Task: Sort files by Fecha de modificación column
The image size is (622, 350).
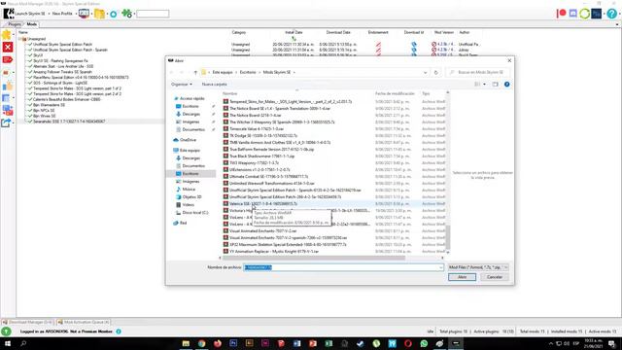Action: 395,93
